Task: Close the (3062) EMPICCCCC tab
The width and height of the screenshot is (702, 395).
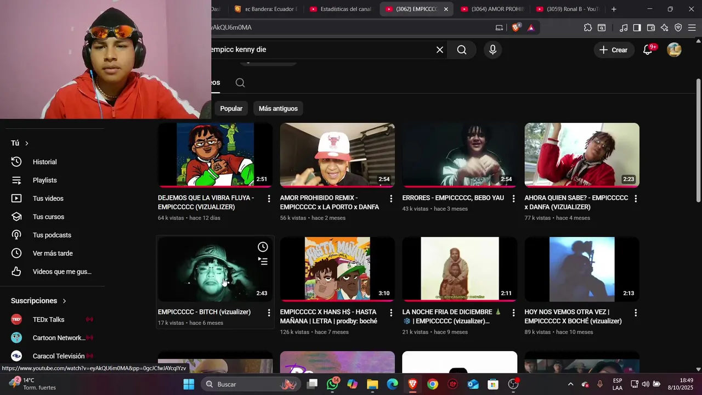Action: tap(446, 9)
